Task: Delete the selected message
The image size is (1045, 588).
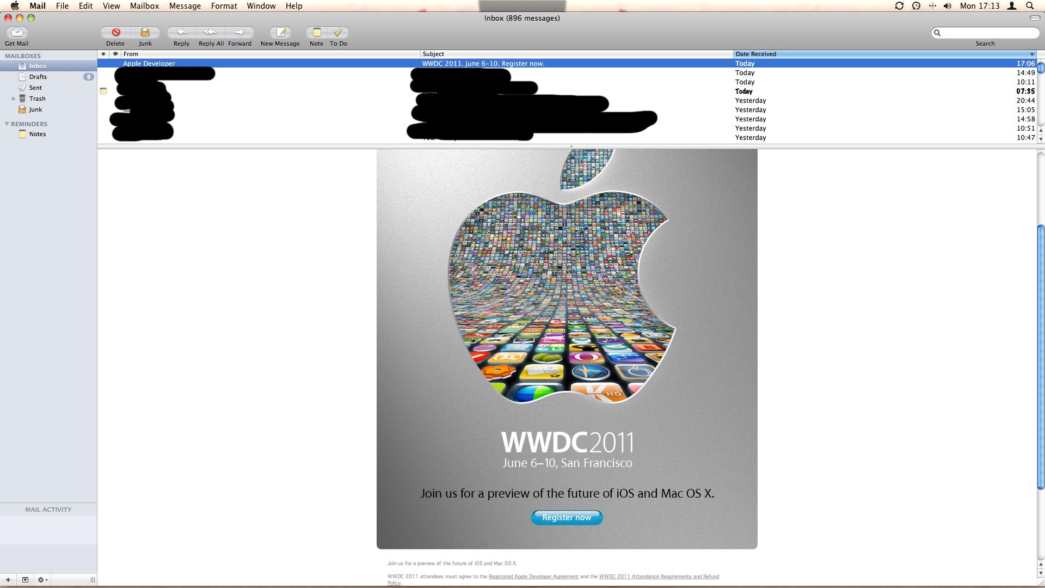Action: pyautogui.click(x=115, y=33)
